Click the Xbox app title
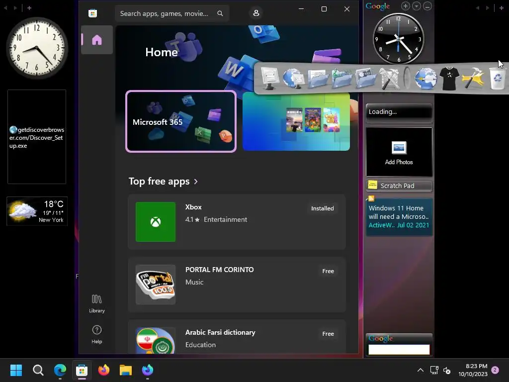The width and height of the screenshot is (509, 382). pos(193,207)
